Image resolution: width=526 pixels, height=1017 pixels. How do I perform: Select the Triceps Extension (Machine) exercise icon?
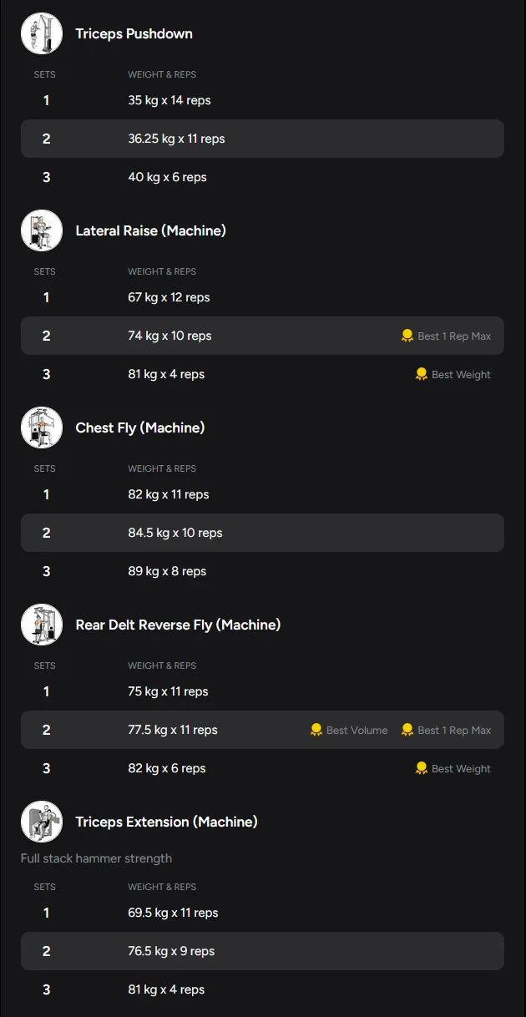click(x=42, y=822)
